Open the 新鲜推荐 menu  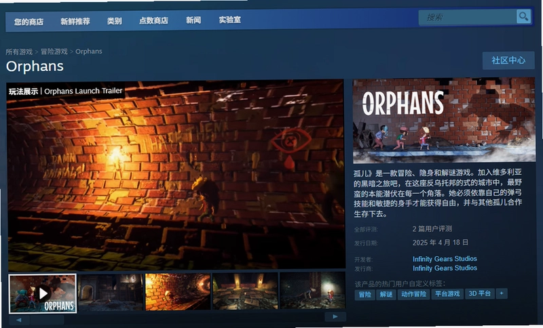coord(75,22)
